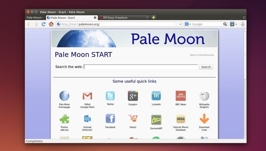Image resolution: width=266 pixels, height=151 pixels.
Task: Click the Internet Movie Database text label
Action: pyautogui.click(x=181, y=128)
